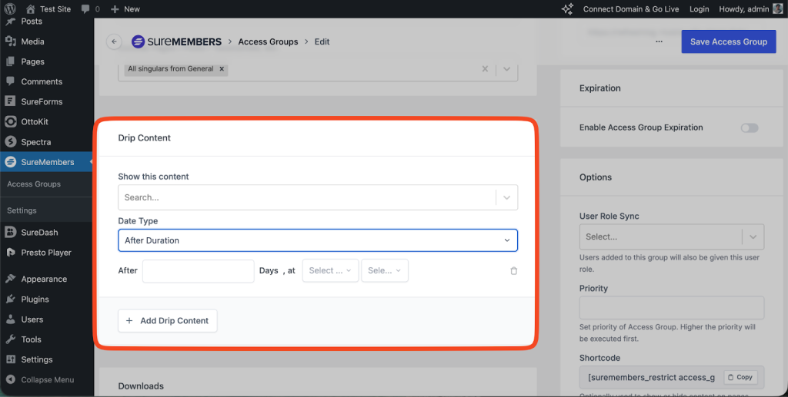Click the WordPress logo icon
The width and height of the screenshot is (788, 397).
click(10, 9)
